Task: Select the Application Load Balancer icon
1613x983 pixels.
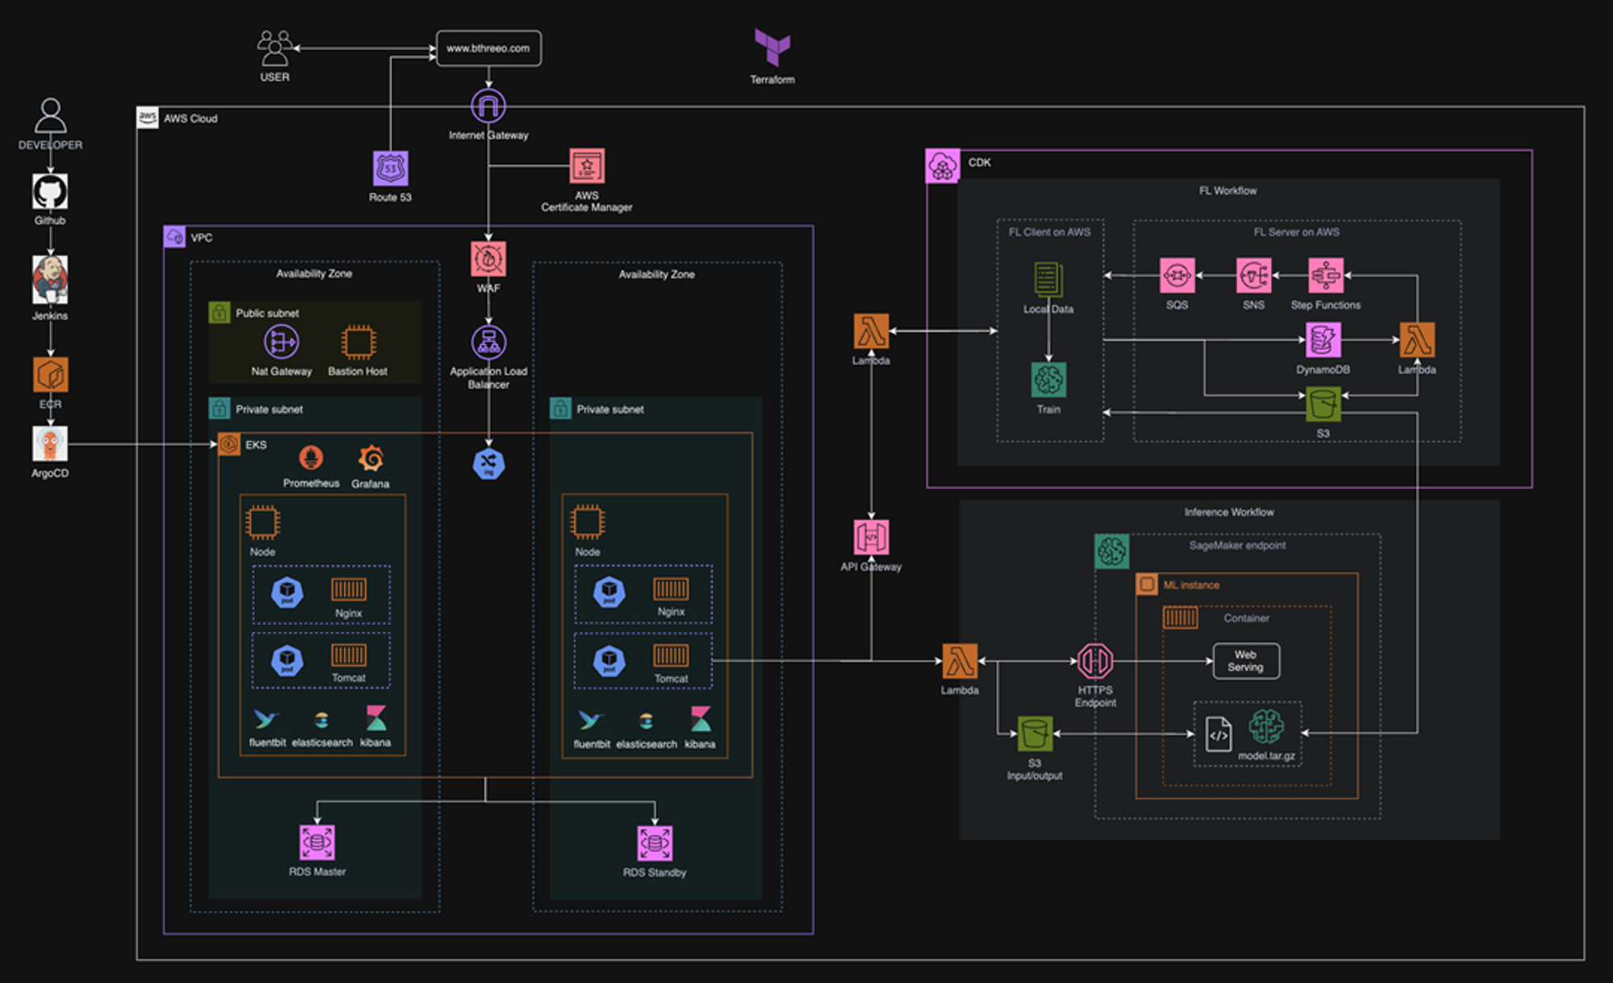Action: (488, 343)
